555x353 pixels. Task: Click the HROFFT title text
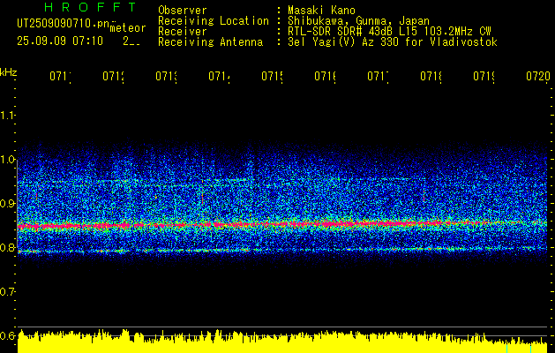click(91, 7)
